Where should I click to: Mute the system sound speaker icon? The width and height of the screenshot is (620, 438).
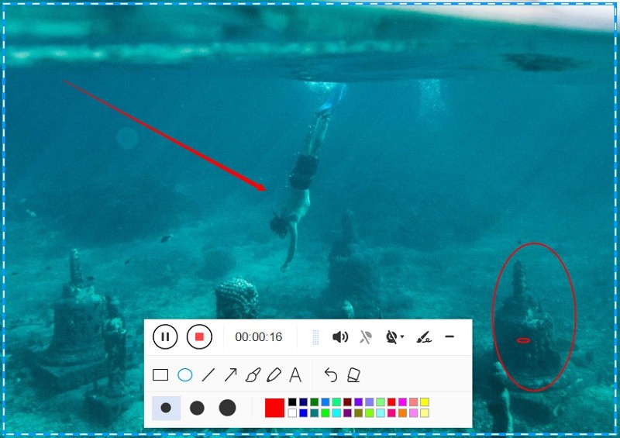(340, 337)
